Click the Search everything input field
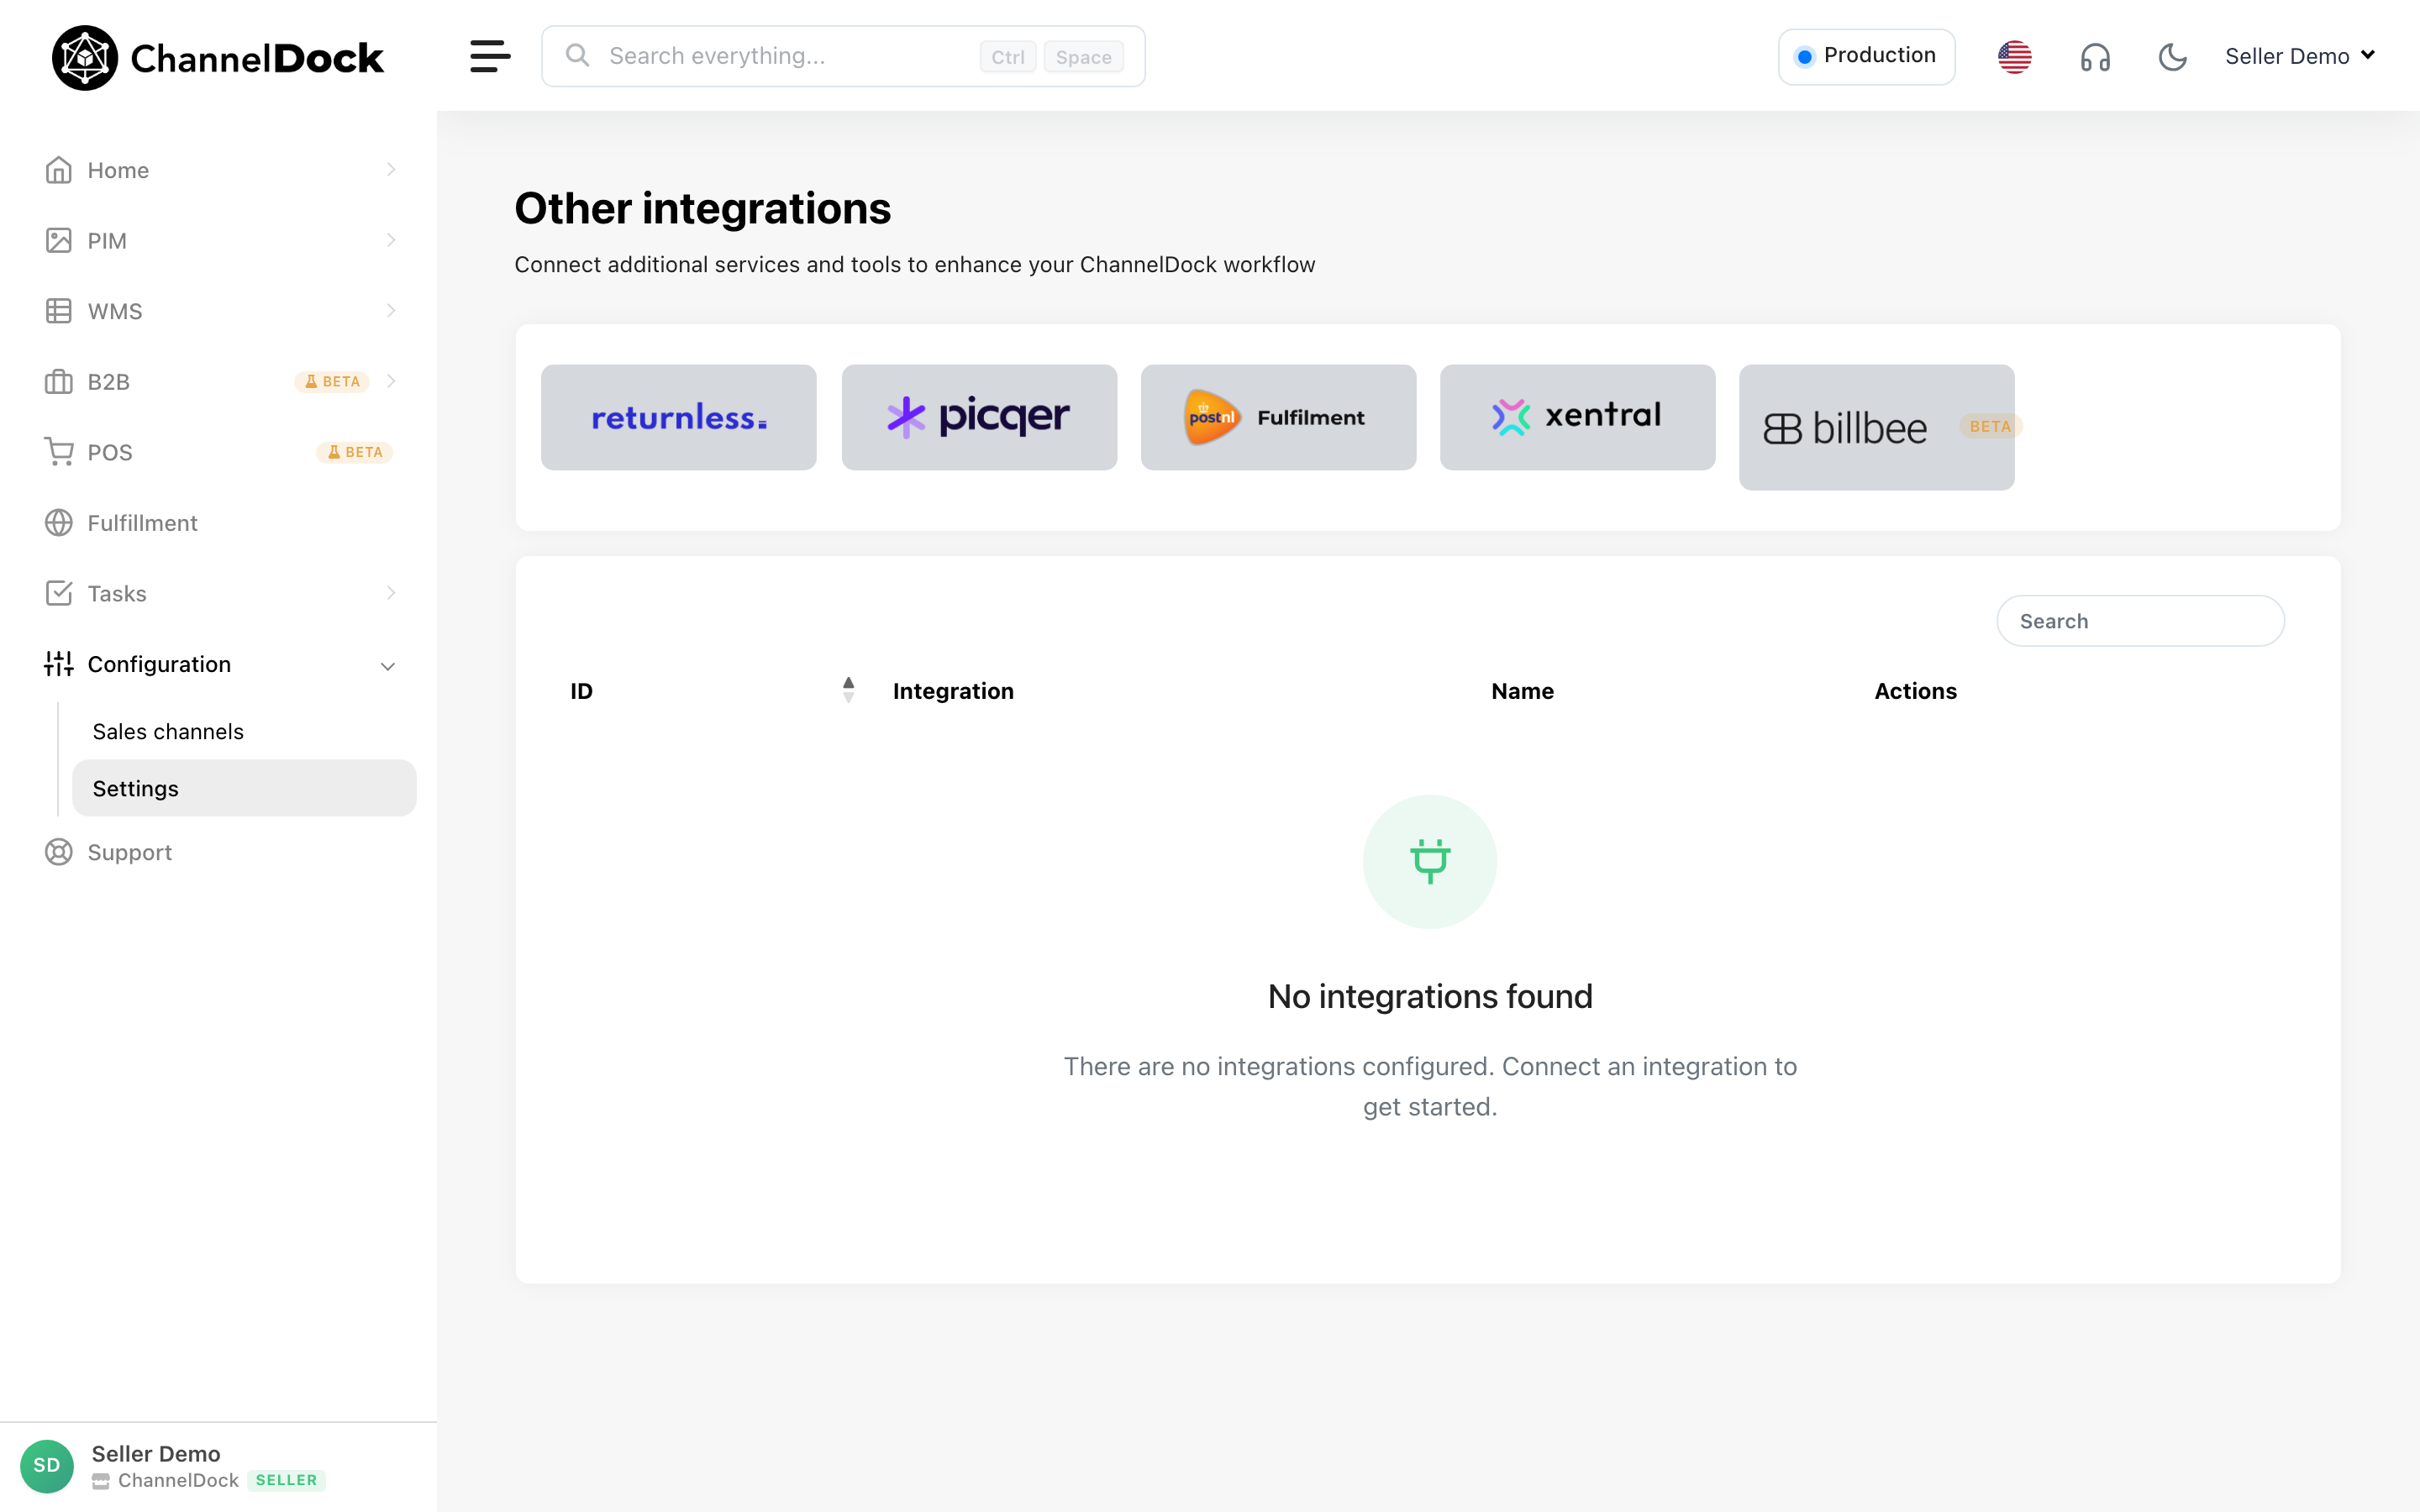This screenshot has width=2420, height=1512. coord(843,56)
